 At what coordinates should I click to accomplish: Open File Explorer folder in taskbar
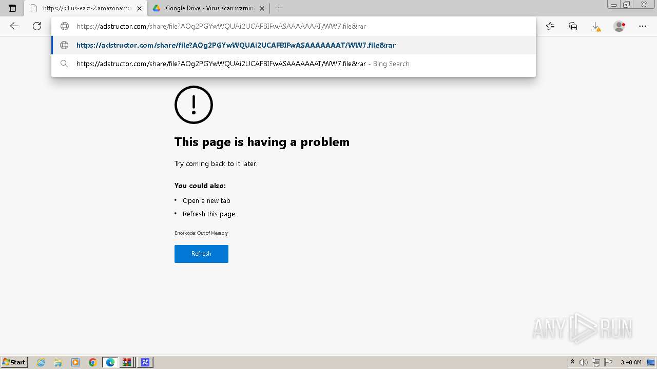(x=58, y=362)
